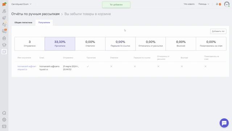The height and width of the screenshot is (131, 232).
Task: Switch to the Общая статистика tab
Action: point(23,23)
